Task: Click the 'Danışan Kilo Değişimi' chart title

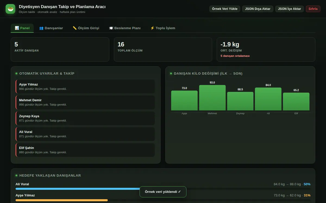Action: coord(208,74)
